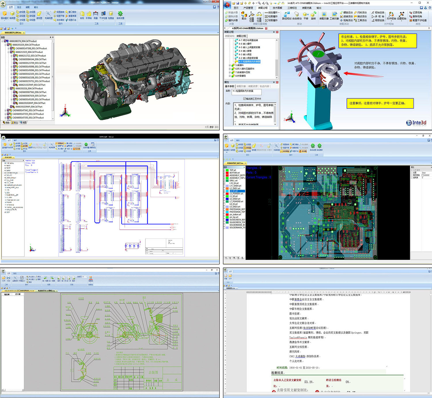Viewport: 432px width, 398px height.
Task: Open 线性爆炸 dropdown arrow in Inte3D ribbon
Action: point(279,13)
